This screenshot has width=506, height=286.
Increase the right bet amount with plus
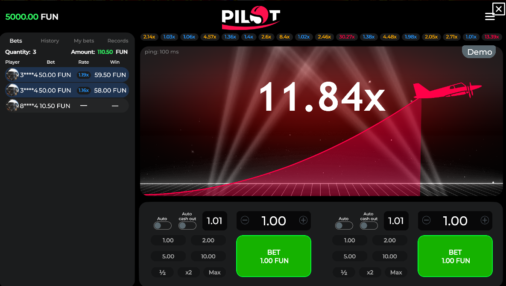tap(485, 221)
